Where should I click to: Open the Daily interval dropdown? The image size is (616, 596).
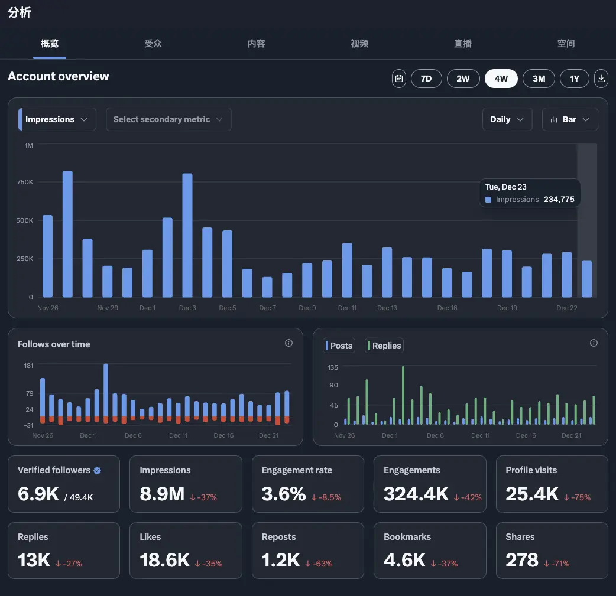click(507, 119)
